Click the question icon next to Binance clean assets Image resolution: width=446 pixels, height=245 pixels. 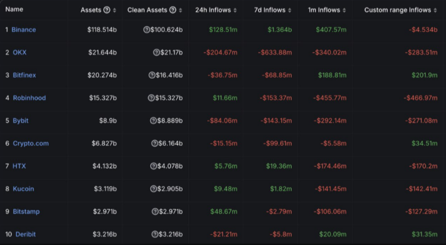[x=146, y=30]
